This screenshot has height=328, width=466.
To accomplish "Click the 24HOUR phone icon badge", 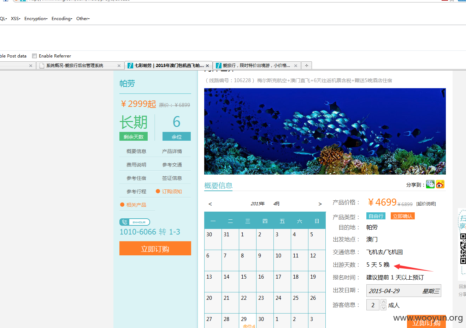I will tap(135, 222).
